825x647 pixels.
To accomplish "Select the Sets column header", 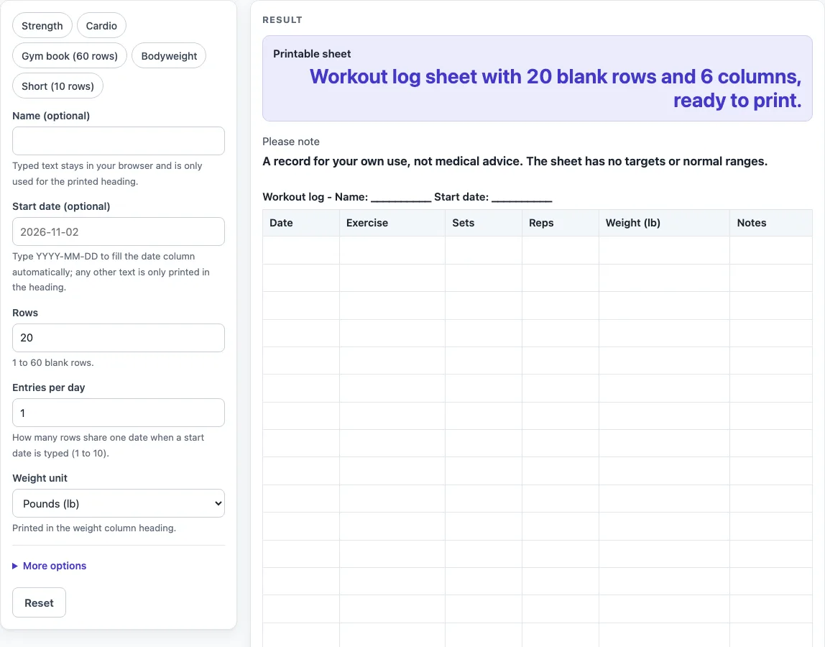I will 484,223.
